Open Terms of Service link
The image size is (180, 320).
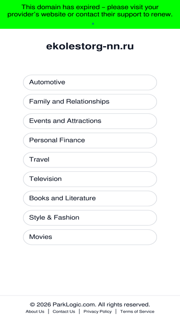[x=137, y=311]
